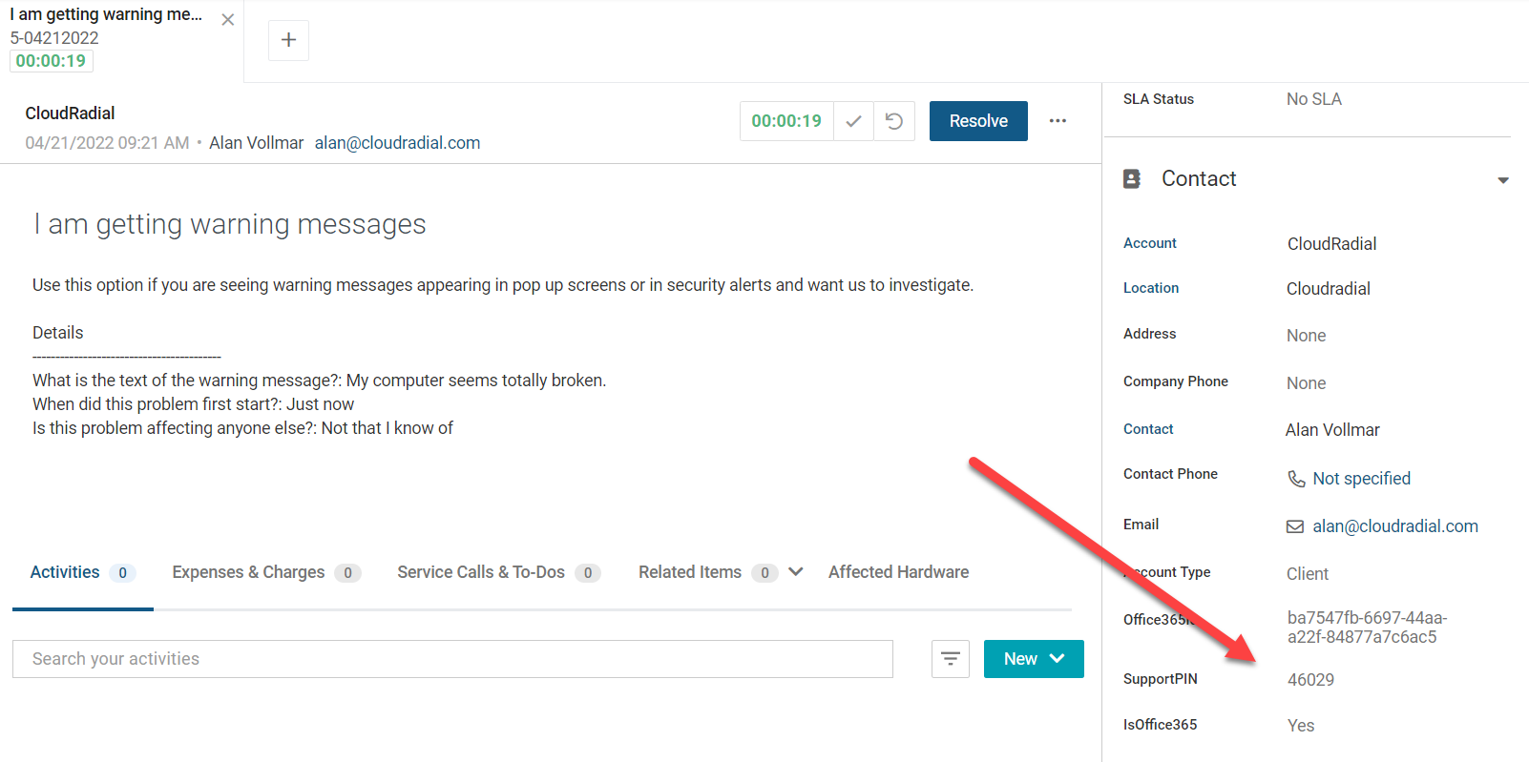Image resolution: width=1529 pixels, height=762 pixels.
Task: Click the SLA Status label
Action: [1159, 99]
